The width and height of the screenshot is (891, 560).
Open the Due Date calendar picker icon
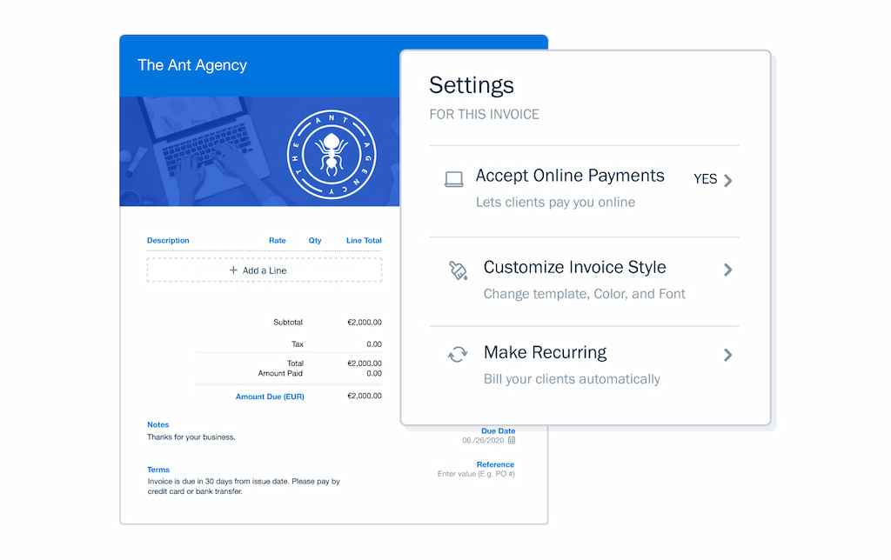(x=512, y=440)
